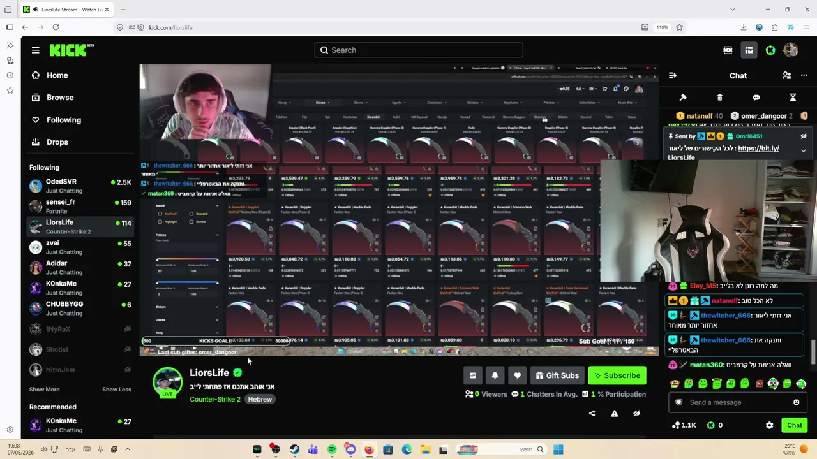Image resolution: width=817 pixels, height=459 pixels.
Task: Click the Hebrew language tag
Action: (260, 399)
